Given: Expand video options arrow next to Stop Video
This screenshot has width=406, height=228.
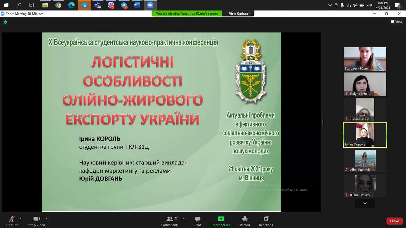Looking at the screenshot, I should point(46,219).
